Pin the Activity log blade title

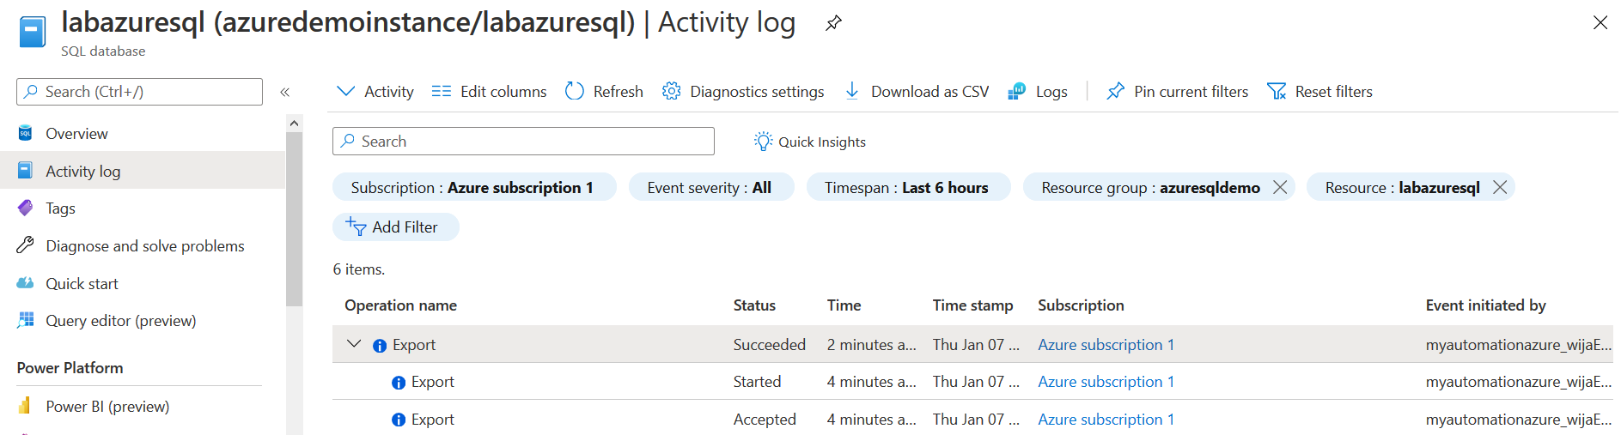coord(832,23)
